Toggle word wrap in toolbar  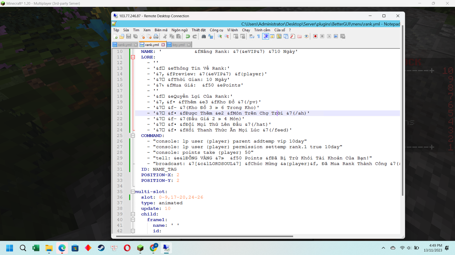coord(252,36)
